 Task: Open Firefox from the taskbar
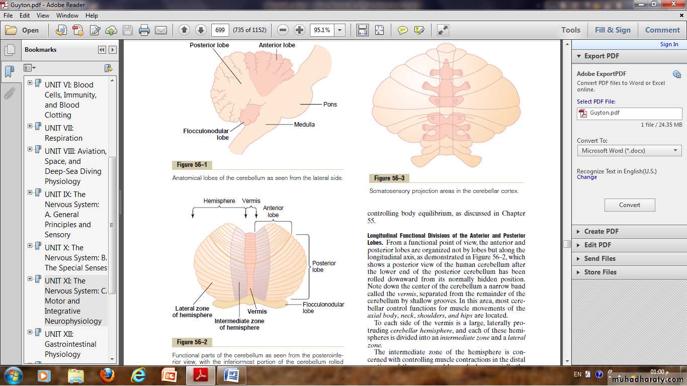click(x=107, y=375)
